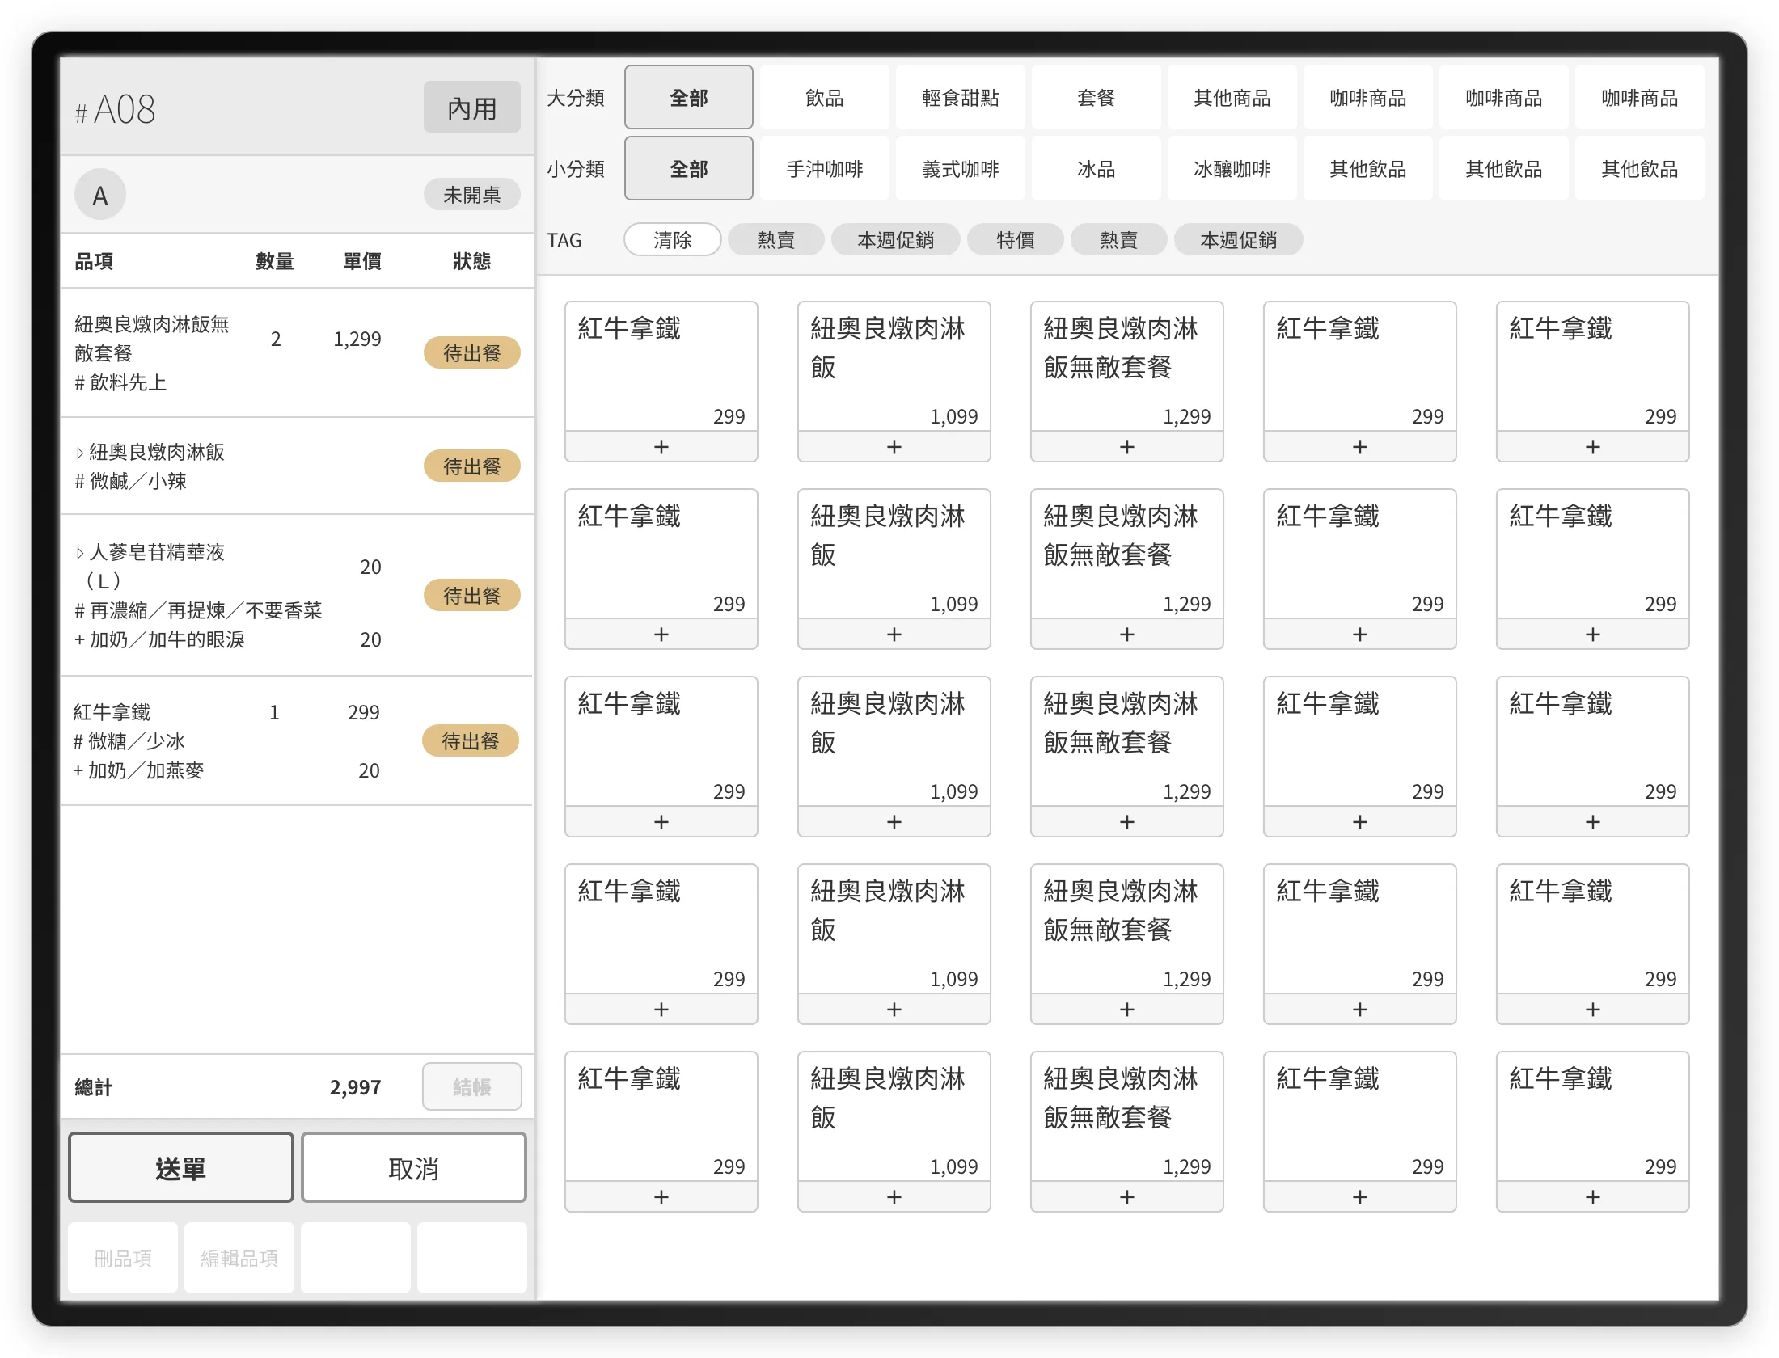This screenshot has width=1779, height=1358.
Task: Tap plus under rightmost 紅牛拿鐵 in top row
Action: coord(1592,447)
